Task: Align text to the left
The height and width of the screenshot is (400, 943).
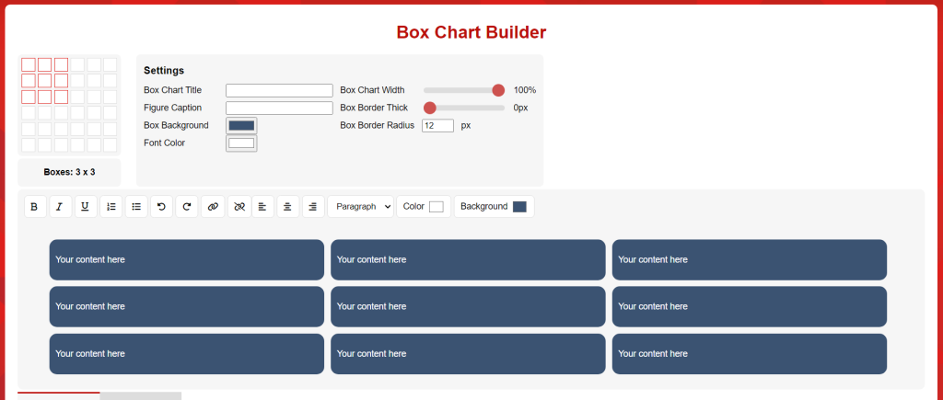Action: click(262, 207)
